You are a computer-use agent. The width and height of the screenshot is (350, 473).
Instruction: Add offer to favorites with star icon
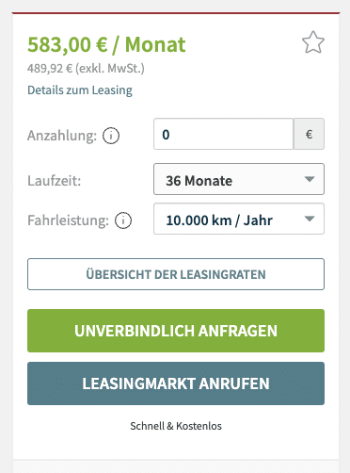coord(313,42)
